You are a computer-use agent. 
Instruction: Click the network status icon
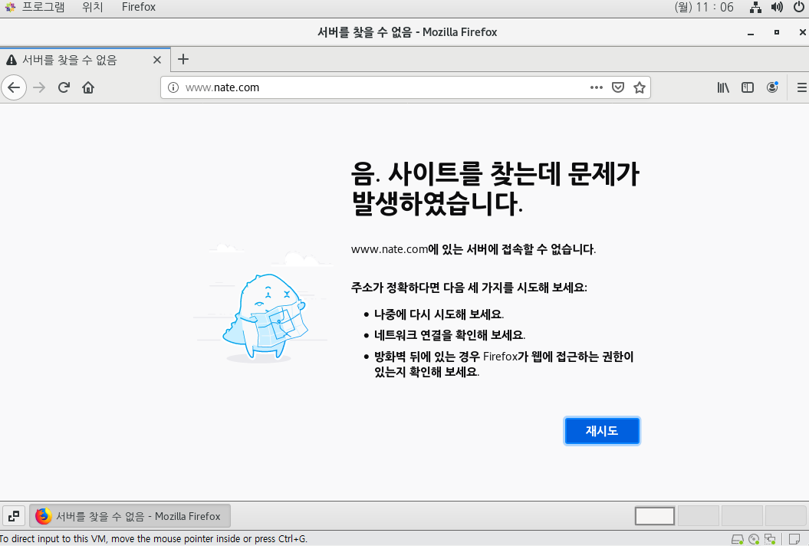pyautogui.click(x=756, y=7)
